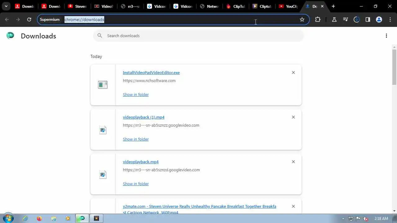This screenshot has height=223, width=397.
Task: Click the page vertical scrollbar thumb
Action: 394,67
